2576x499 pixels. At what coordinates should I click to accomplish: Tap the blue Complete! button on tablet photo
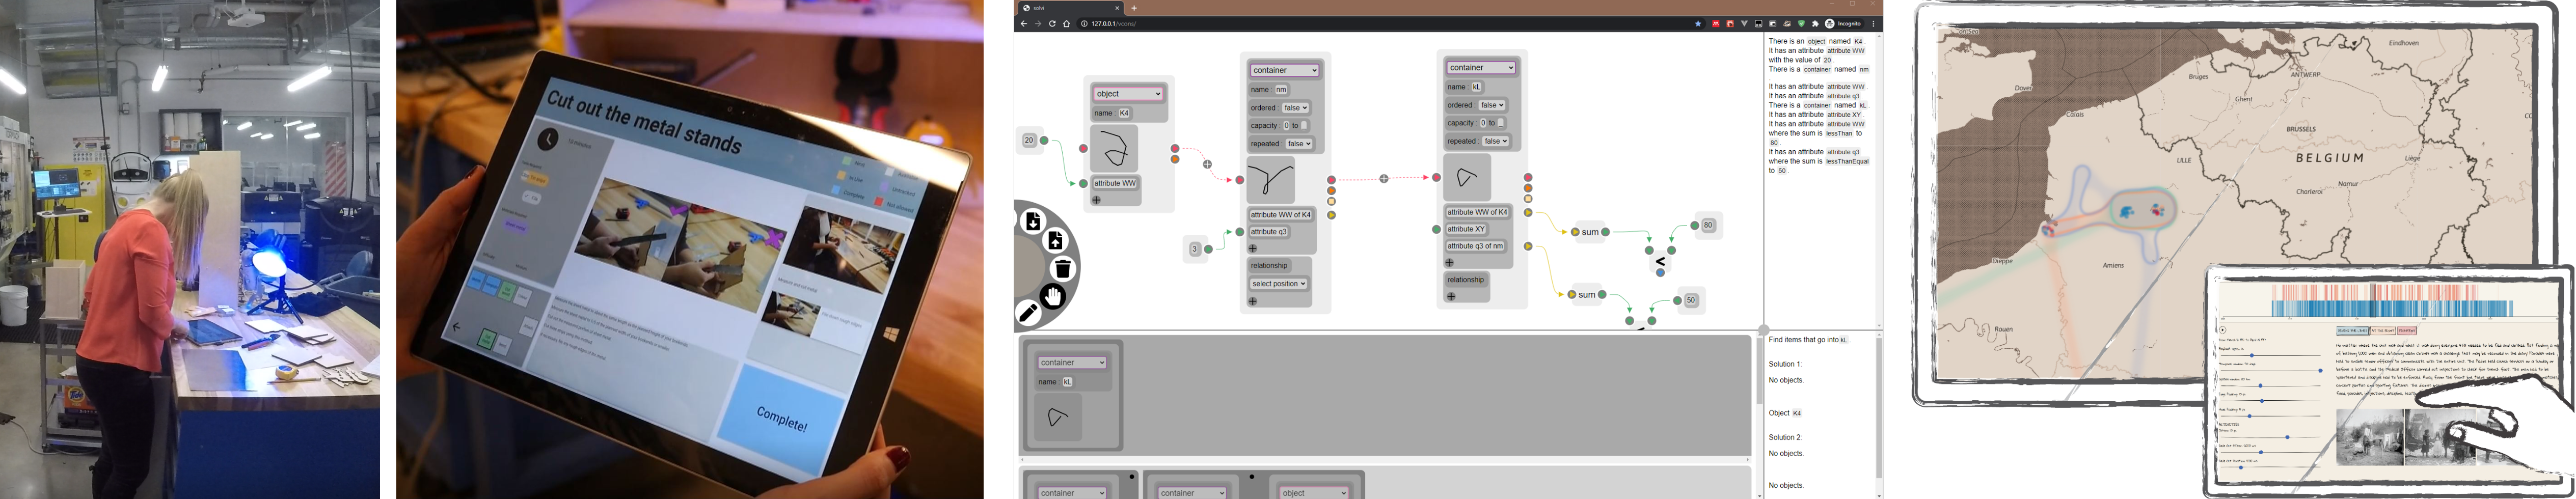click(782, 418)
